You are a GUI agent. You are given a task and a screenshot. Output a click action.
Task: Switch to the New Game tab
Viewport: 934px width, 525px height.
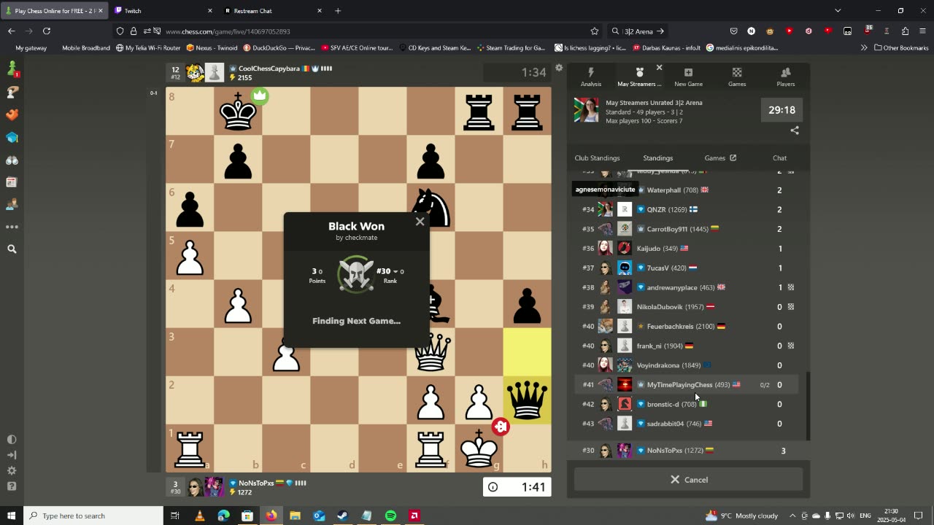(x=688, y=77)
